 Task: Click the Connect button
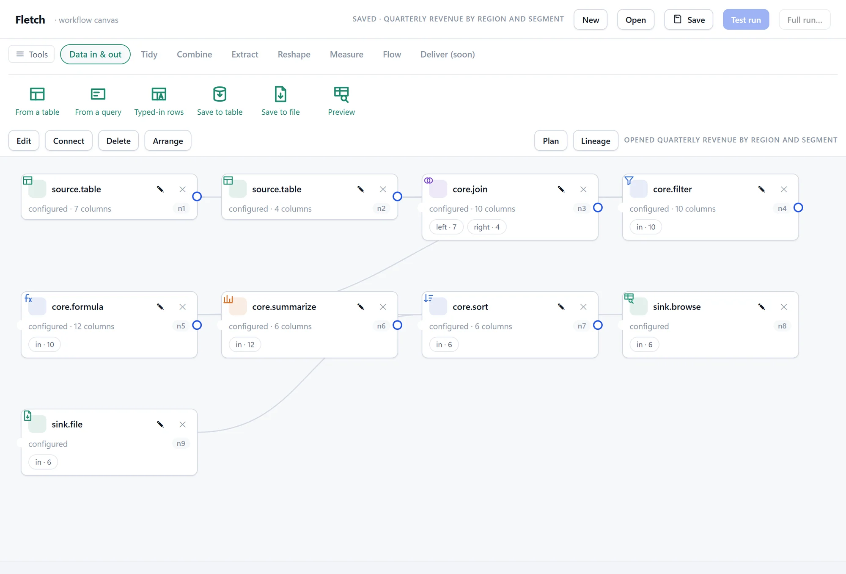pyautogui.click(x=69, y=141)
